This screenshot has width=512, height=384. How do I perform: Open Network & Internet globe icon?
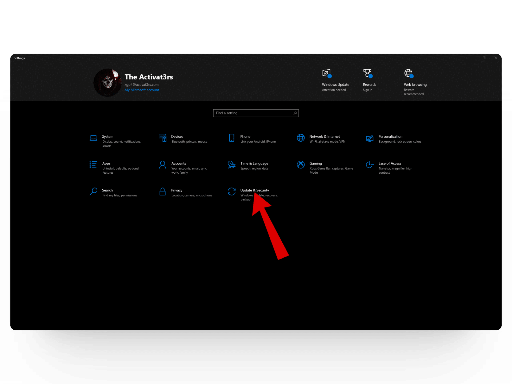[x=301, y=138]
